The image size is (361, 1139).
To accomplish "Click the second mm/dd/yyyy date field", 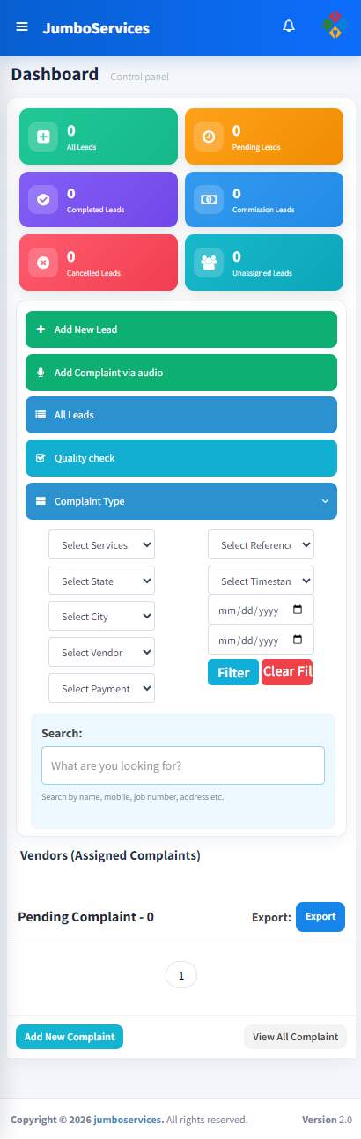I will point(261,640).
